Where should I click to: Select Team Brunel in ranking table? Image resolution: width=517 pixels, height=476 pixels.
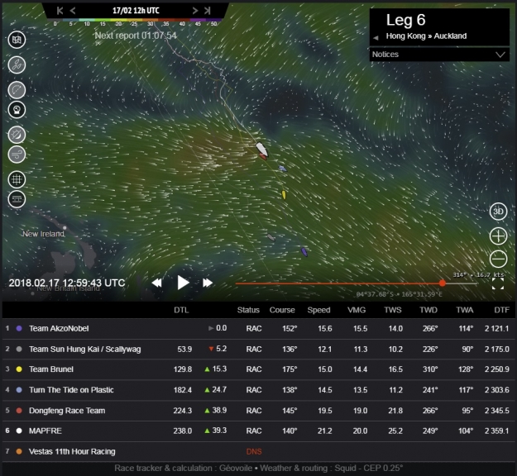[x=51, y=369]
